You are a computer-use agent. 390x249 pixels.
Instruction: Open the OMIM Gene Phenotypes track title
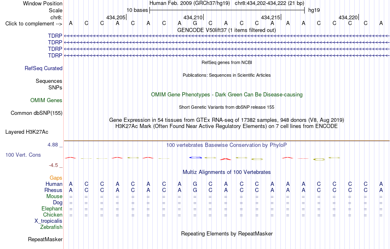(227, 95)
